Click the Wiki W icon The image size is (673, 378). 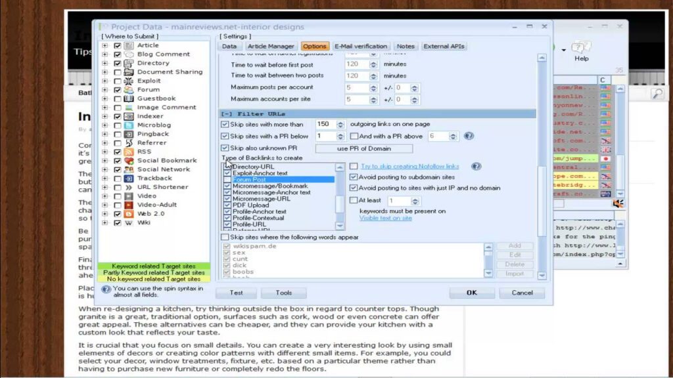tap(128, 222)
